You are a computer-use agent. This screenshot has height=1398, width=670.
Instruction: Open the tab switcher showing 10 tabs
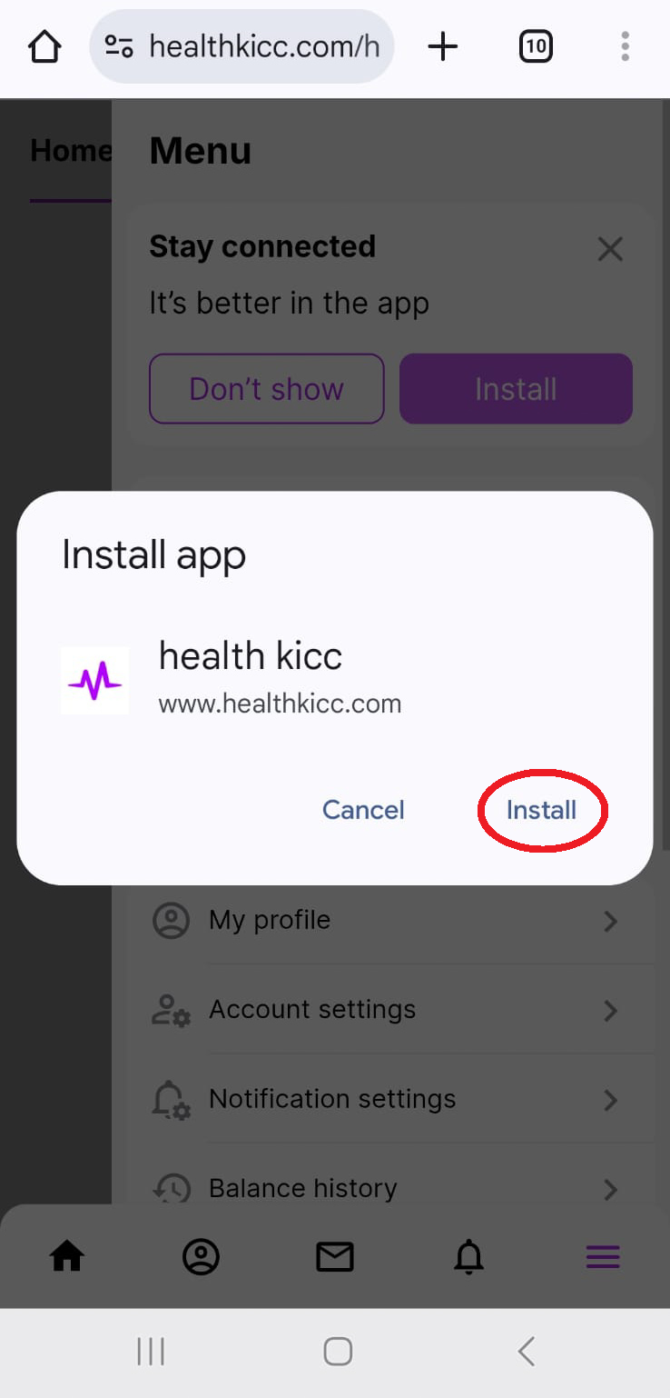coord(536,46)
